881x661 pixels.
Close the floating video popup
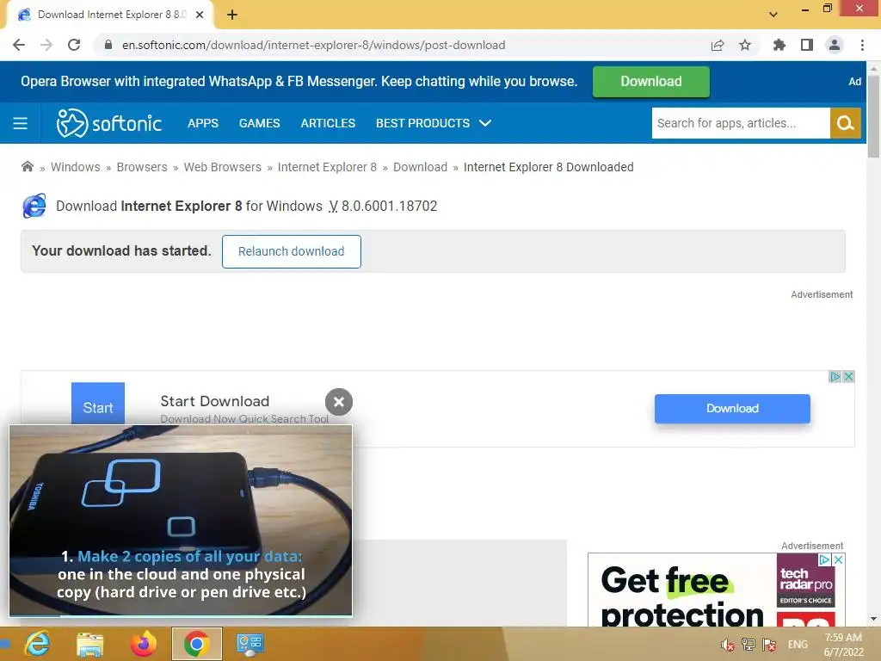pyautogui.click(x=339, y=401)
